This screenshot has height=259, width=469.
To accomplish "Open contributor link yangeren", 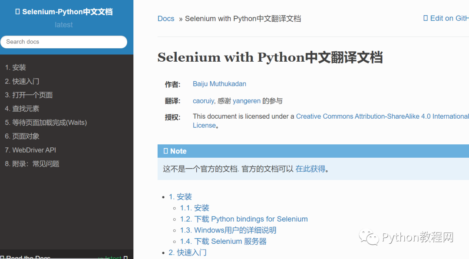I will coord(247,101).
